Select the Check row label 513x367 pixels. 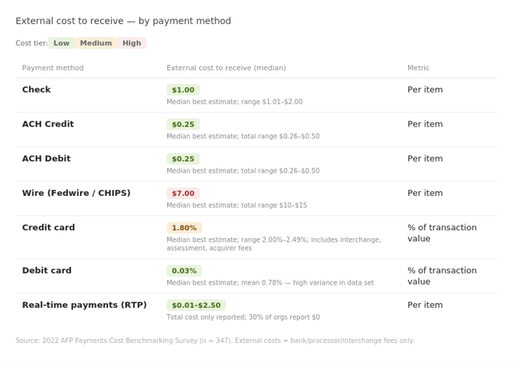coord(36,90)
